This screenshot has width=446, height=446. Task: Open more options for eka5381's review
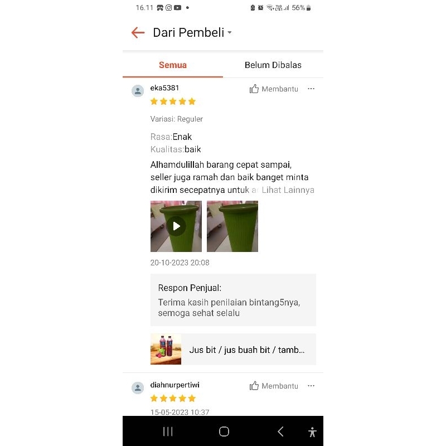311,89
